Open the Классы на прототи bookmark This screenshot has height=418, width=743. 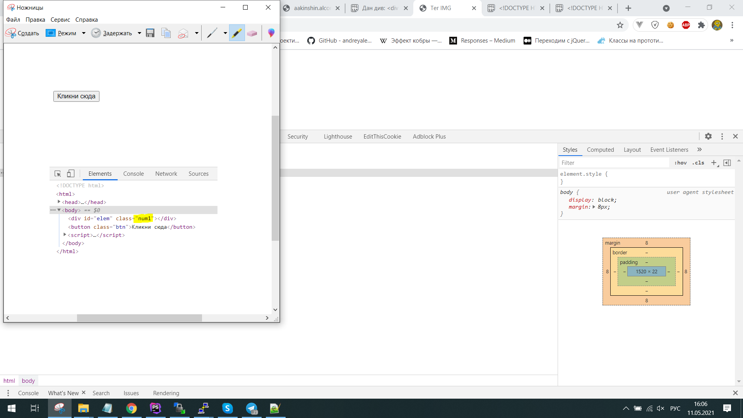630,41
